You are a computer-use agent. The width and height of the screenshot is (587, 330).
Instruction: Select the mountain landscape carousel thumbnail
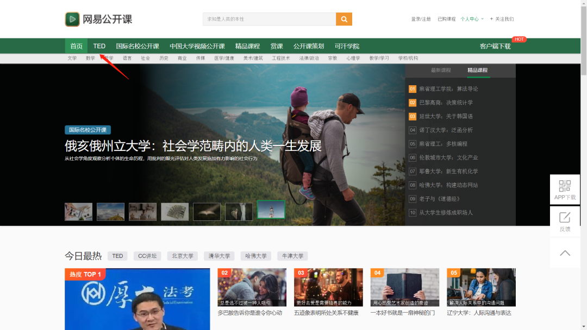pos(110,212)
